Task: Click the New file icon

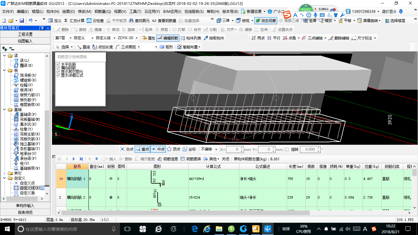Action: point(4,21)
